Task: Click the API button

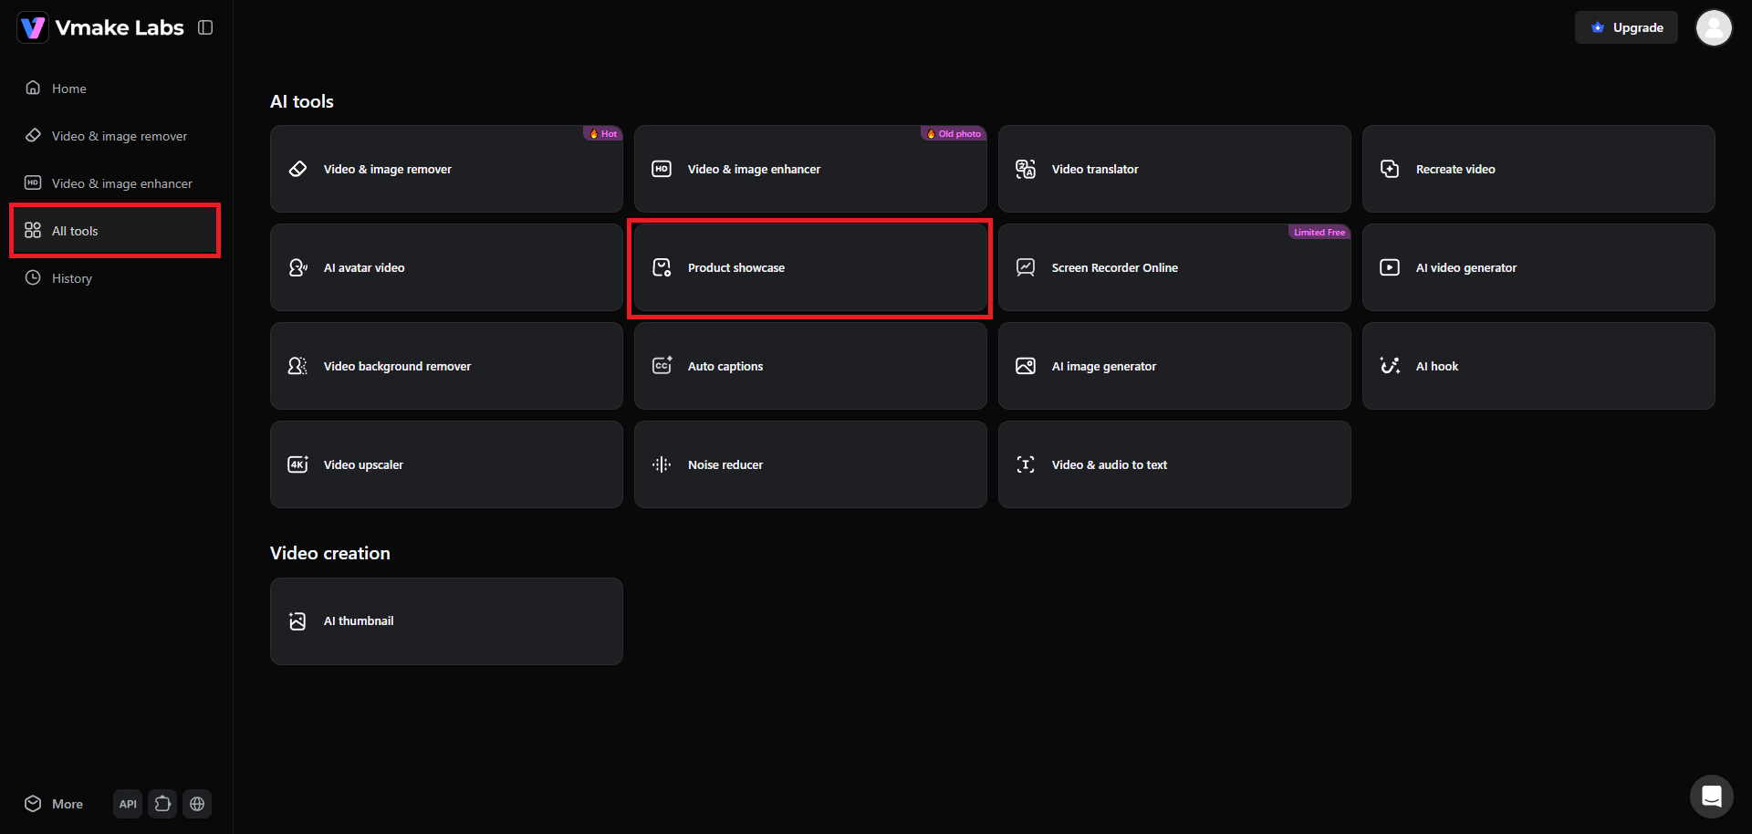Action: click(128, 804)
